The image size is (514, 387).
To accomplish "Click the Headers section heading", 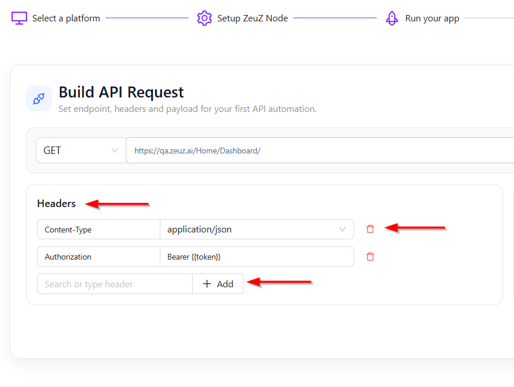I will pyautogui.click(x=57, y=204).
